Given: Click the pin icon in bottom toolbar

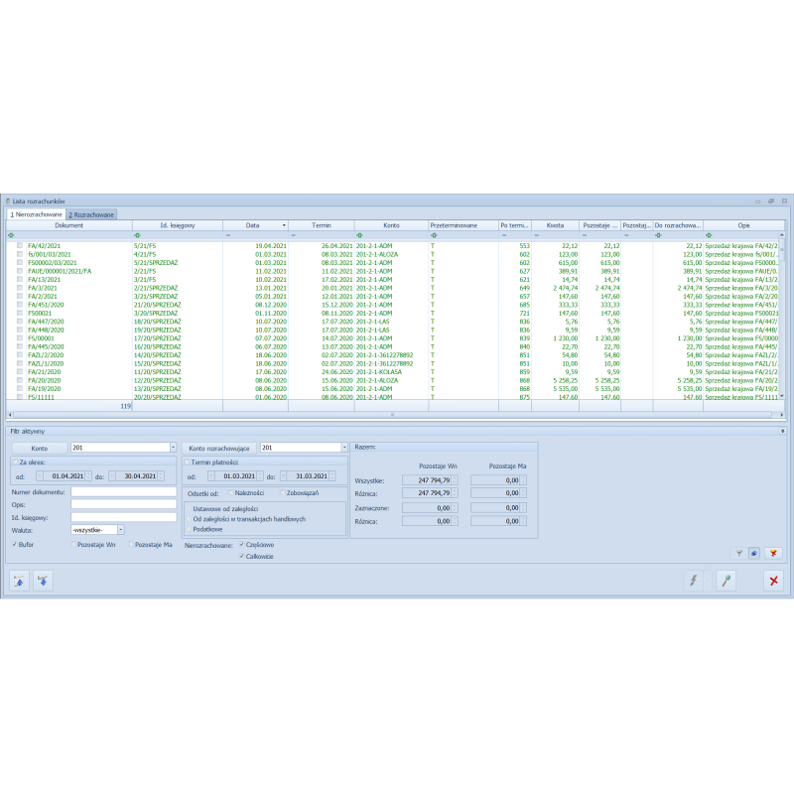Looking at the screenshot, I should 726,581.
